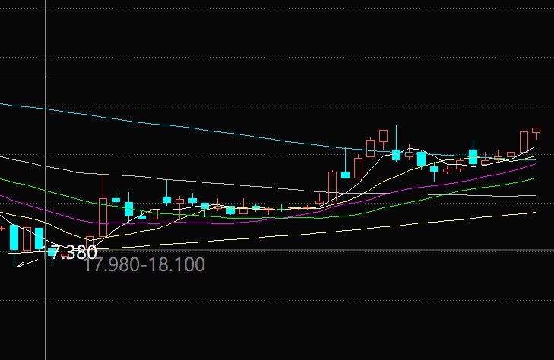Select the first cyan candle right of 17.380 label
554x360 pixels.
pos(116,200)
